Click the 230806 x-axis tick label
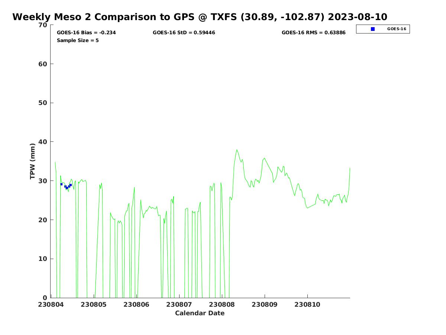 tap(136, 305)
